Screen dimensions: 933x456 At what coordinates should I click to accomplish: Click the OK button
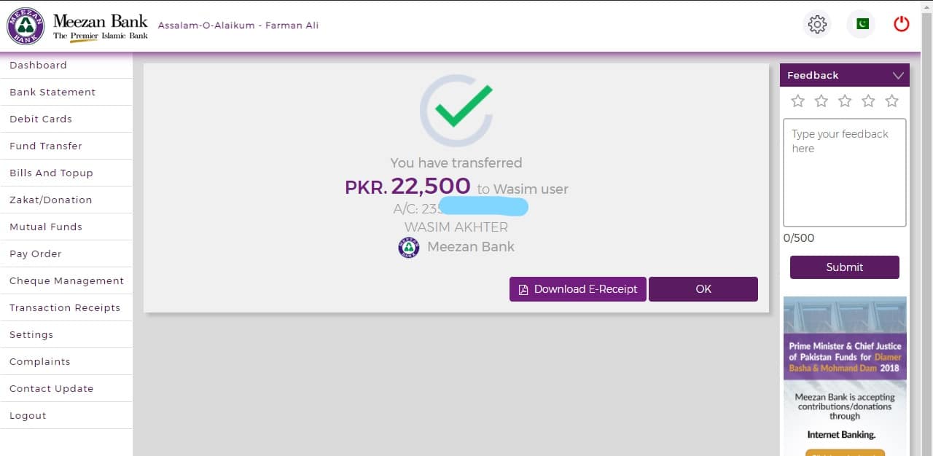pyautogui.click(x=703, y=289)
